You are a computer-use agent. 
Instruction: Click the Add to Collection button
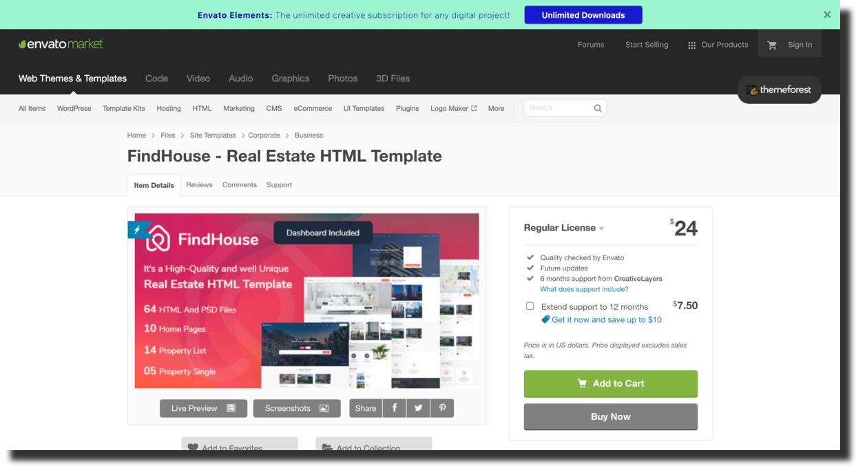[374, 445]
